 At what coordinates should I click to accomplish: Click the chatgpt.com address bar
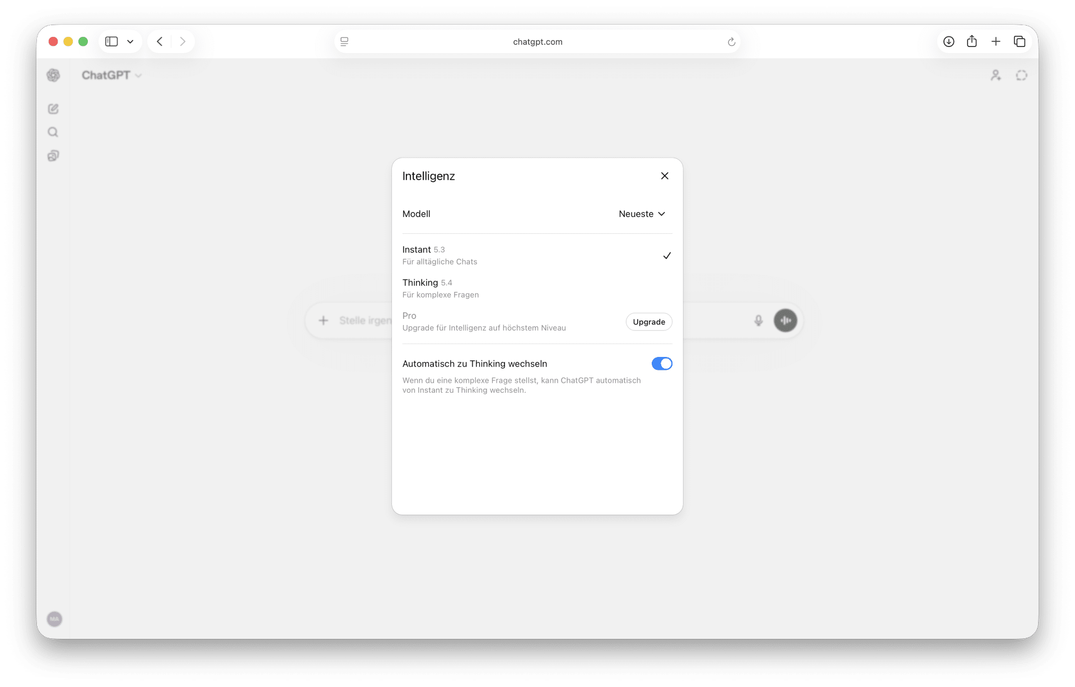[x=537, y=41]
